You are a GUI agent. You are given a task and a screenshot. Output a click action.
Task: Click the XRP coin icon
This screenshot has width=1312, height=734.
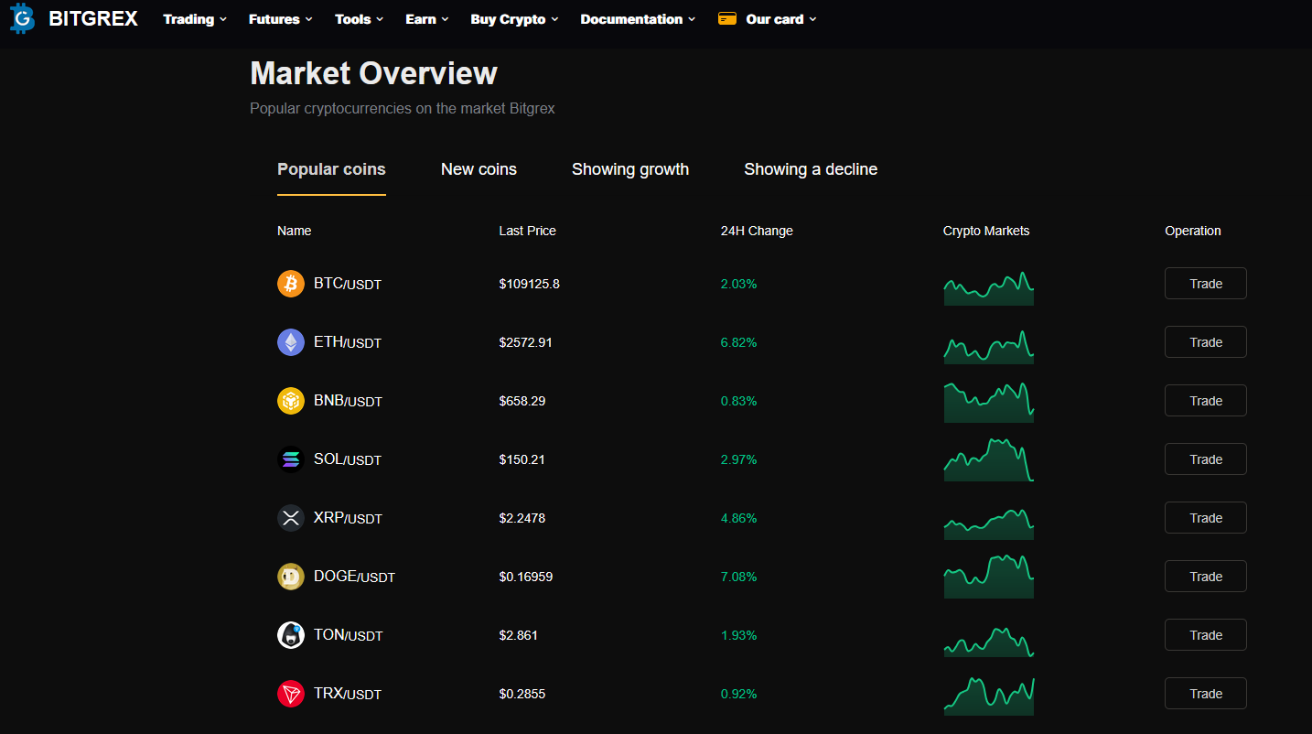(x=291, y=518)
